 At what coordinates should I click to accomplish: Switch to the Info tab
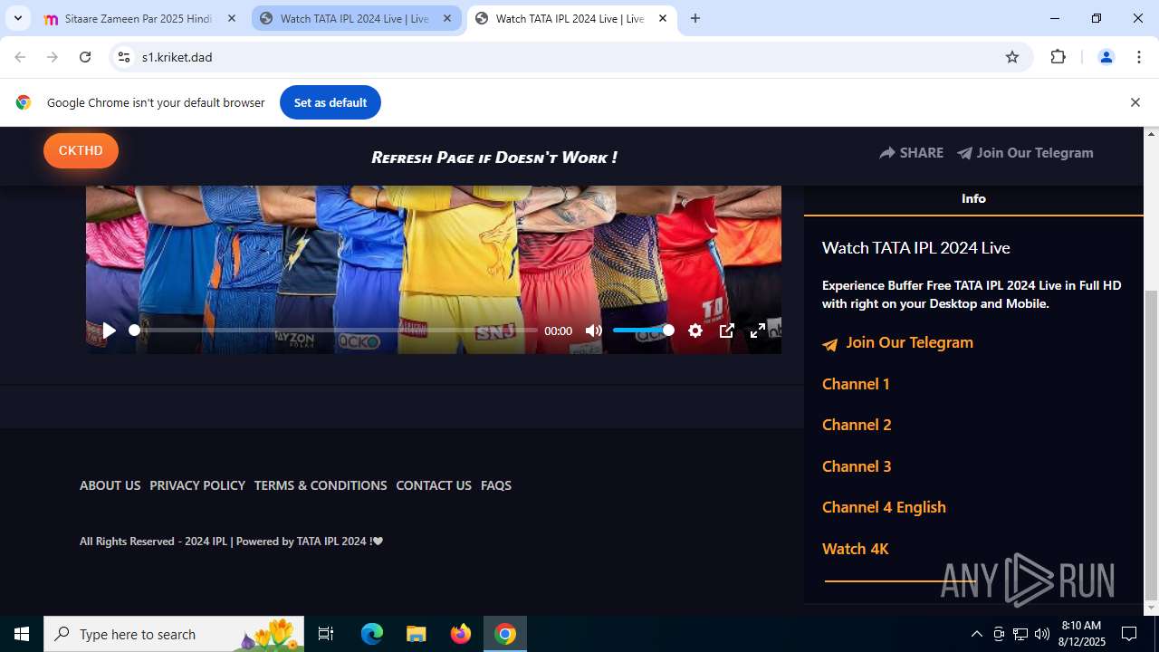coord(973,198)
